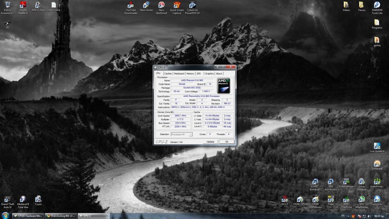Open the MSI Afterburner desktop icon

(361, 199)
